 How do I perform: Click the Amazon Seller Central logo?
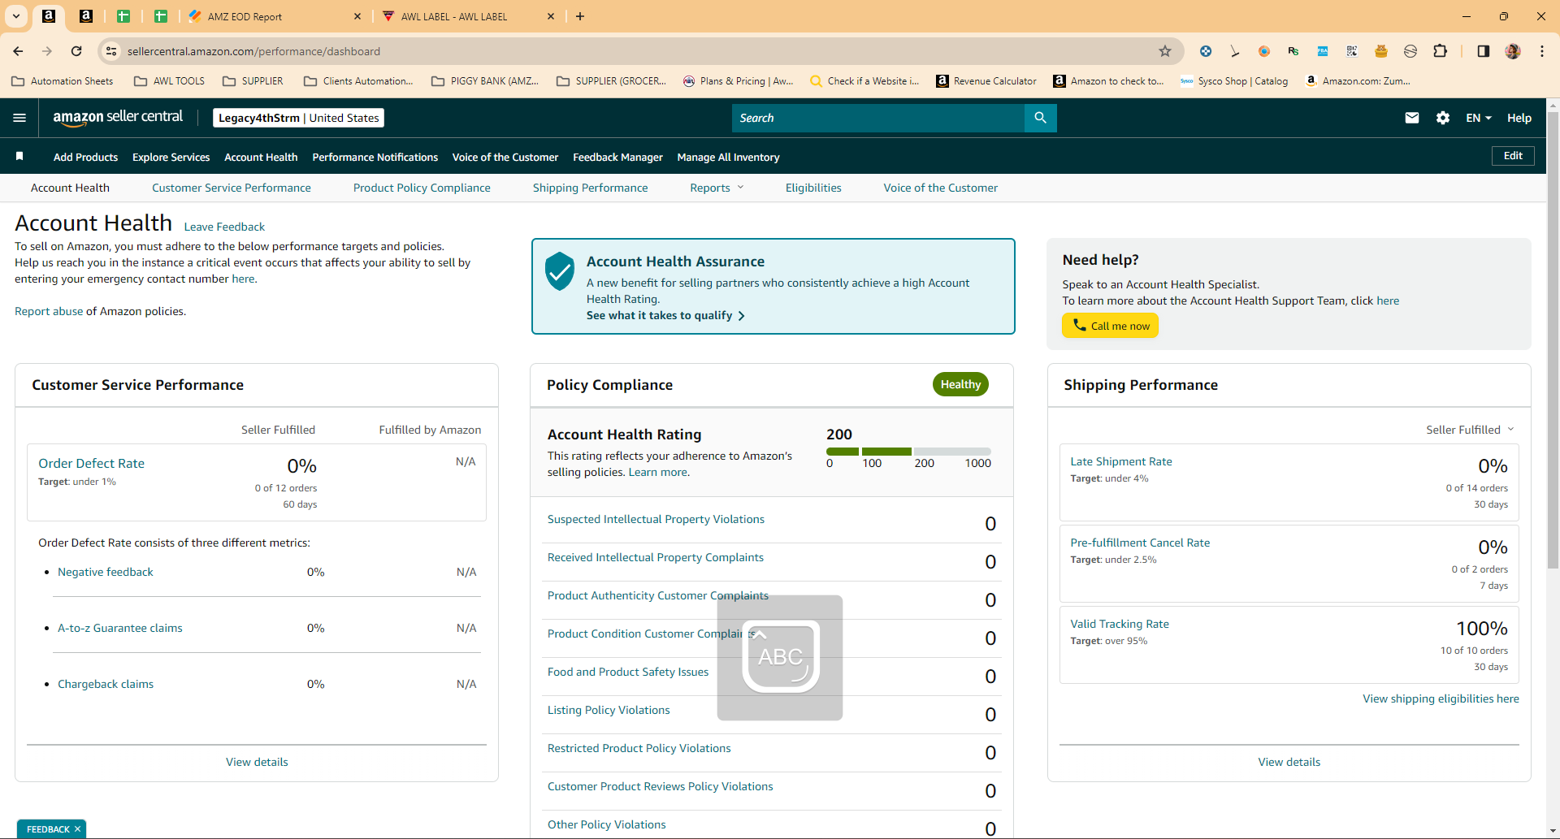118,117
